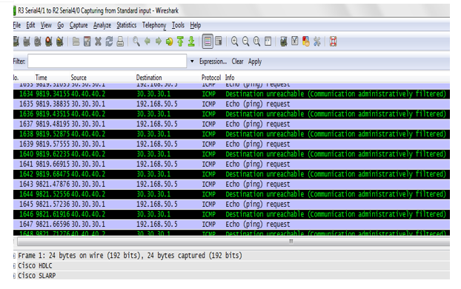Screen dimensions: 461x289
Task: Open capture options toolbar icon
Action: (x=27, y=41)
